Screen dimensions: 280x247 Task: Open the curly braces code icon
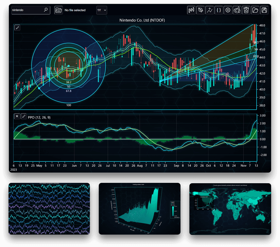(218, 10)
